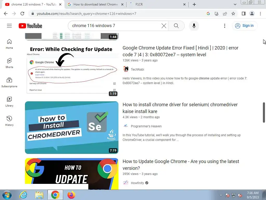
Task: Click the address bar URL
Action: [x=87, y=14]
